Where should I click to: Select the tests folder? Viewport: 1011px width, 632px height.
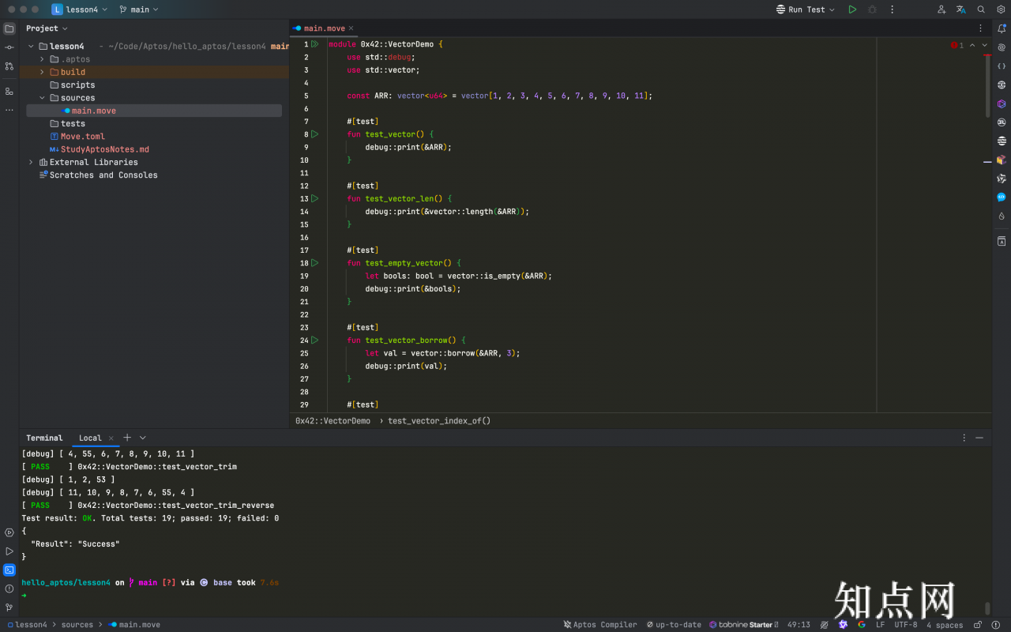tap(67, 123)
